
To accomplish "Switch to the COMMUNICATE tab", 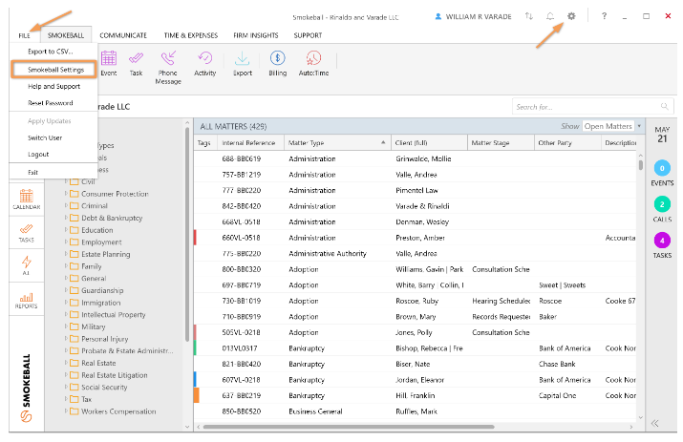I will [x=123, y=35].
